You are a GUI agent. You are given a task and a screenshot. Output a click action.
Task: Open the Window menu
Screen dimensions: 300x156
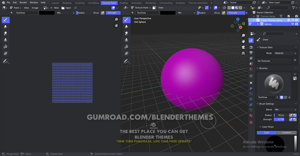click(34, 2)
